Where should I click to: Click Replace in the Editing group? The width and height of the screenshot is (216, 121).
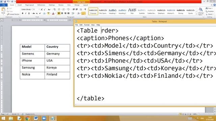click(210, 11)
